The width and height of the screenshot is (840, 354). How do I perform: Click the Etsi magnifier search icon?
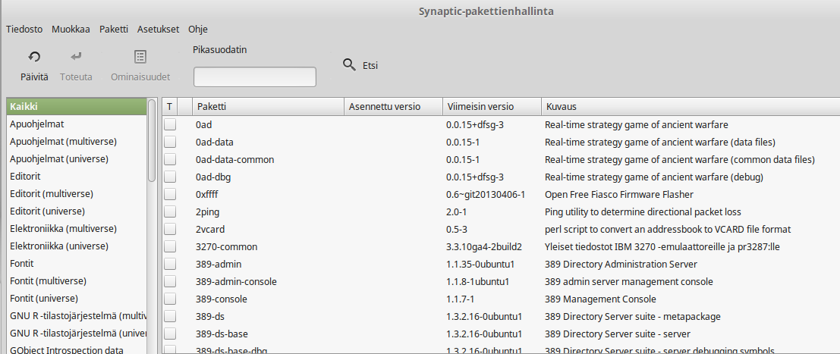click(349, 65)
